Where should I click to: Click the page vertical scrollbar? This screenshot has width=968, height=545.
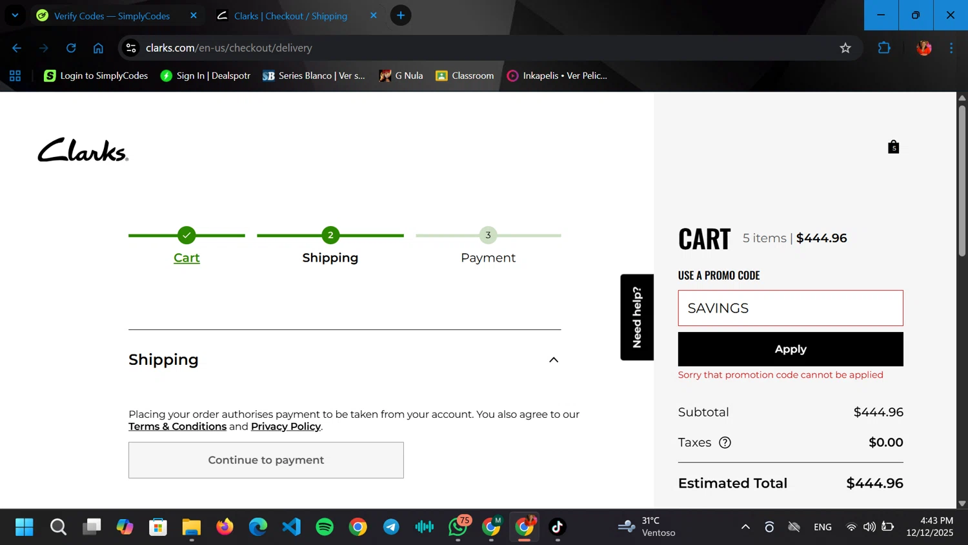point(962,181)
